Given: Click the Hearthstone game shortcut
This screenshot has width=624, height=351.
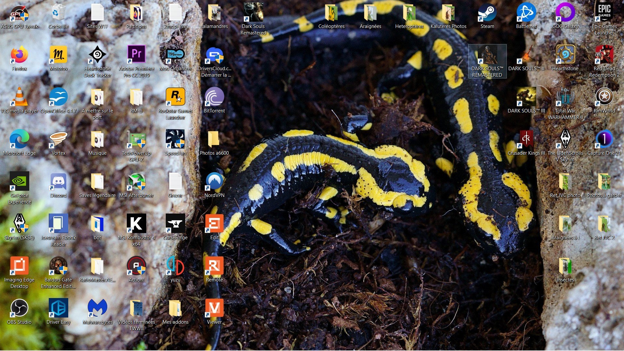Looking at the screenshot, I should [565, 55].
